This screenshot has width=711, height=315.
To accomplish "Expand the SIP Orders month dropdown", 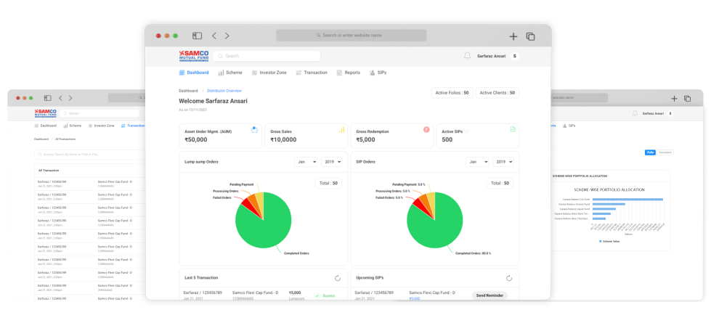I will point(477,162).
